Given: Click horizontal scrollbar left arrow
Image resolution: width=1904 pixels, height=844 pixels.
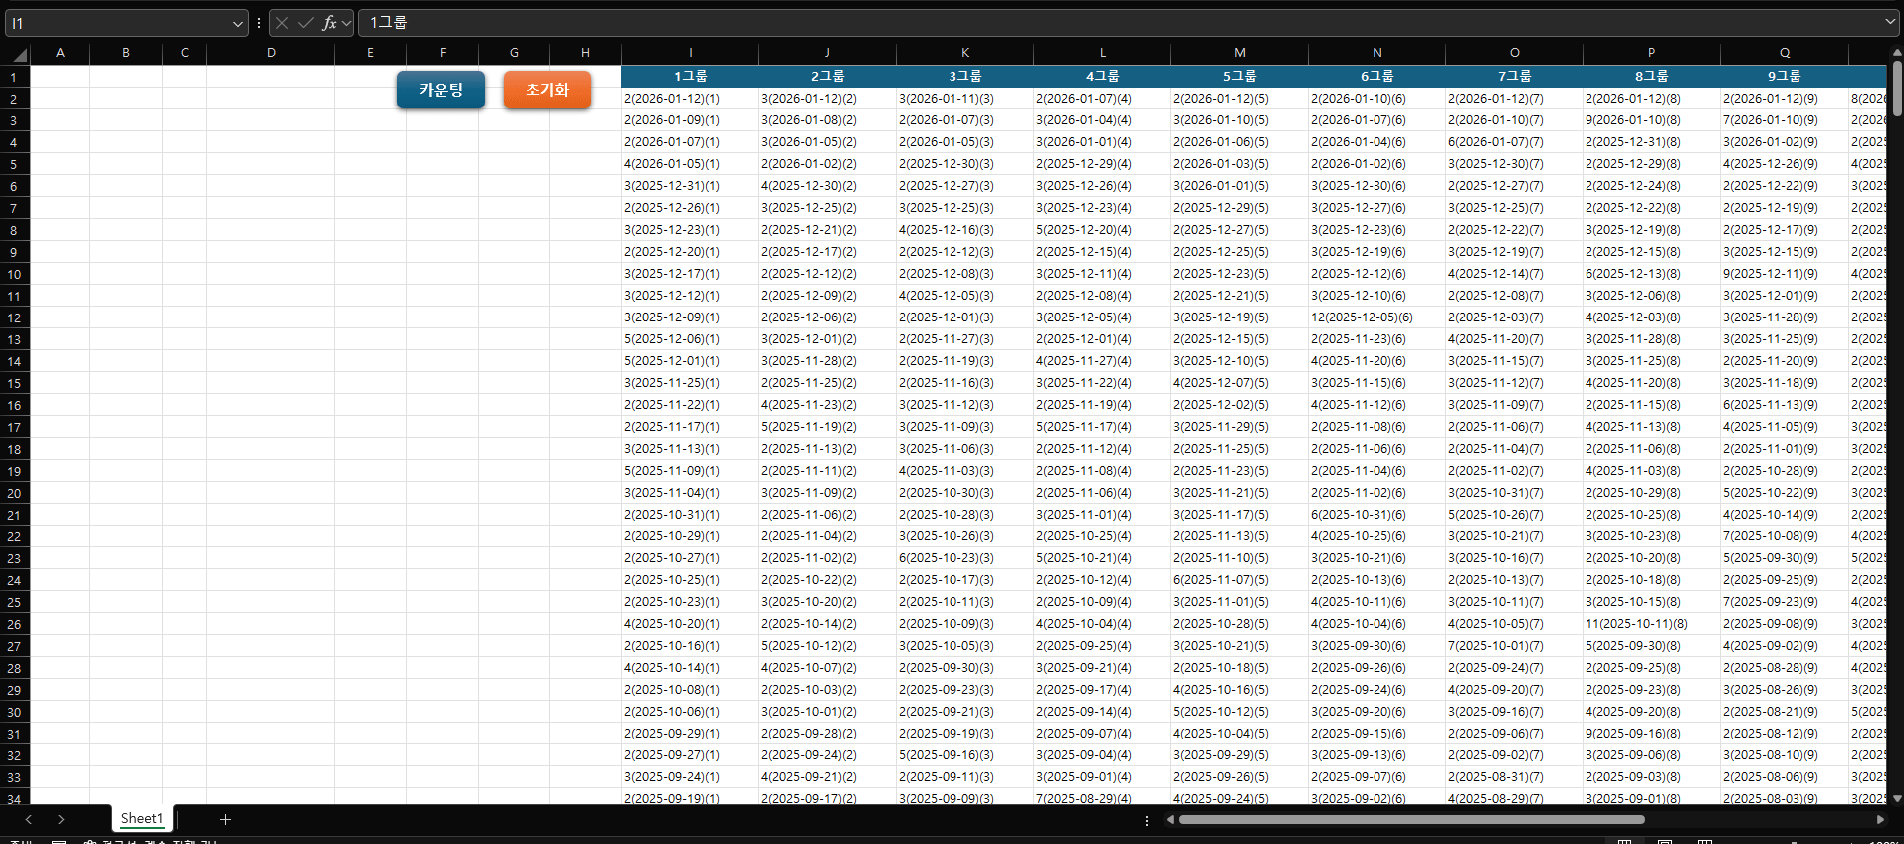Looking at the screenshot, I should pos(1170,820).
